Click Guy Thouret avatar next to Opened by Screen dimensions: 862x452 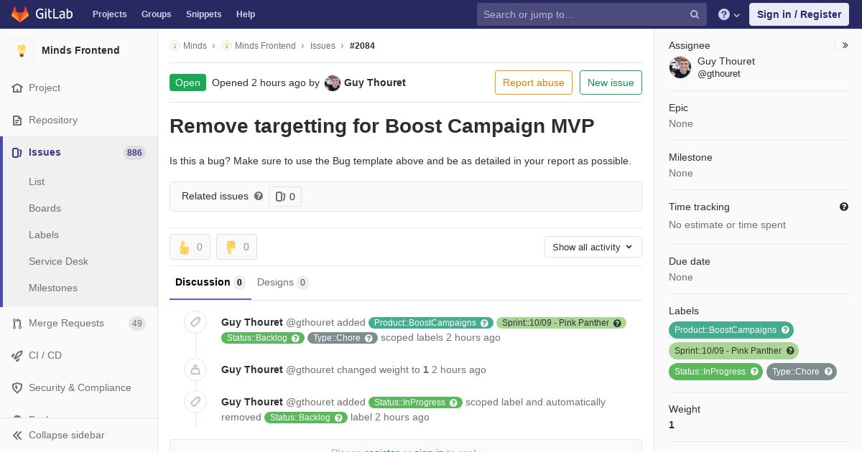point(333,83)
